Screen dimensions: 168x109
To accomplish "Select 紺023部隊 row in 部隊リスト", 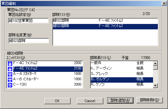I will click(x=105, y=26).
